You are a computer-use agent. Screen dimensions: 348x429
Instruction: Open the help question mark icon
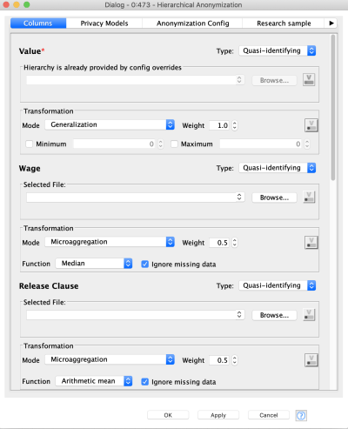(x=301, y=415)
